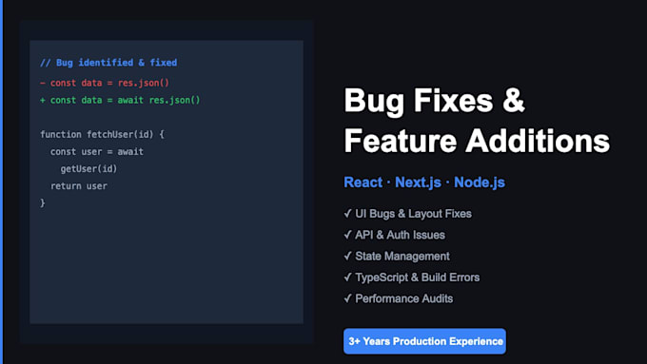Click the 'function fetchUser(id) {' code line
This screenshot has width=647, height=364.
pos(103,134)
